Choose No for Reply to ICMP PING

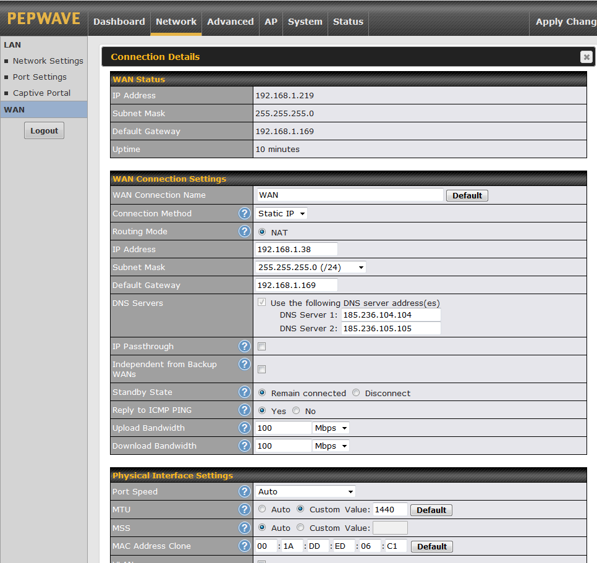(x=295, y=410)
